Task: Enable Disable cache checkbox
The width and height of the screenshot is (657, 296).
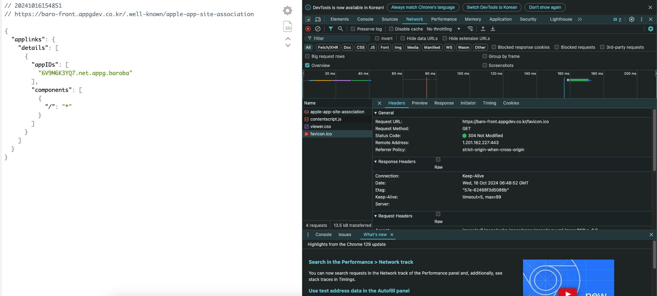Action: 391,29
